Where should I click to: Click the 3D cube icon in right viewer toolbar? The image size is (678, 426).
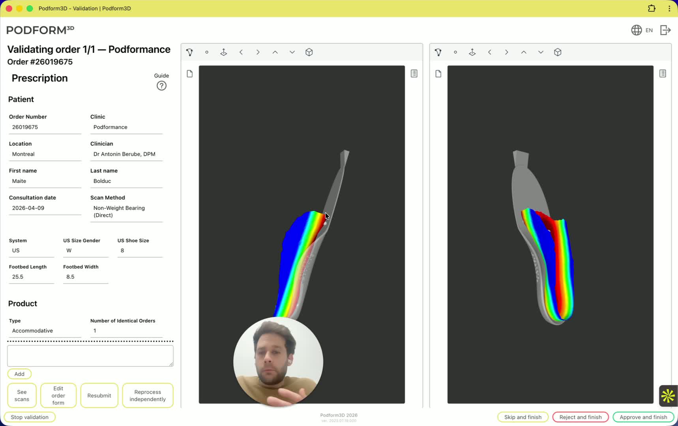click(x=558, y=52)
